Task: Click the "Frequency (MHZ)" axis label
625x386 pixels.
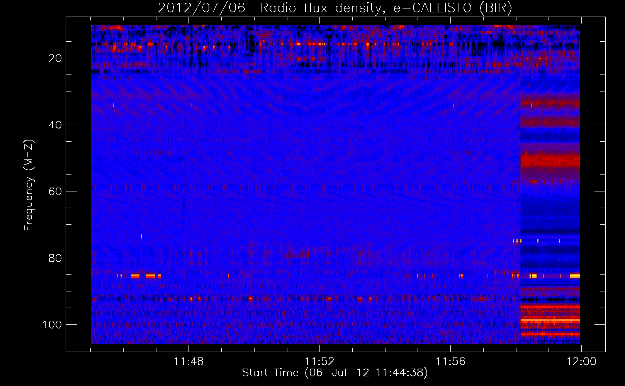Action: [x=29, y=185]
